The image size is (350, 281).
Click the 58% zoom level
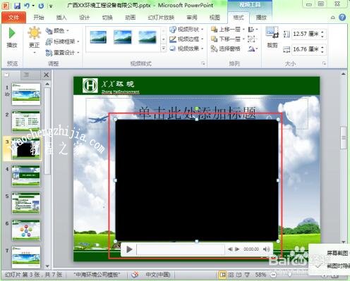click(x=260, y=275)
